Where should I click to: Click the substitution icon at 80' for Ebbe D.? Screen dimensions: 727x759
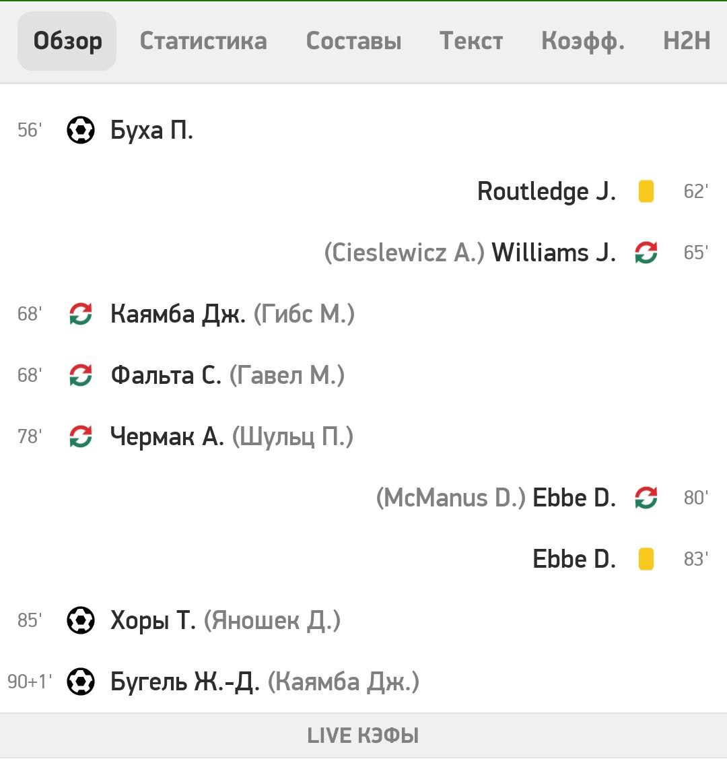646,498
